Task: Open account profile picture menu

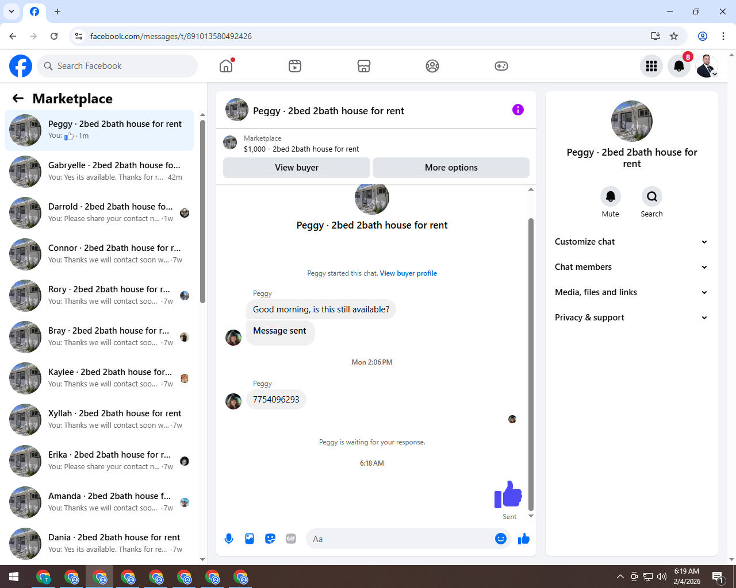Action: point(707,66)
